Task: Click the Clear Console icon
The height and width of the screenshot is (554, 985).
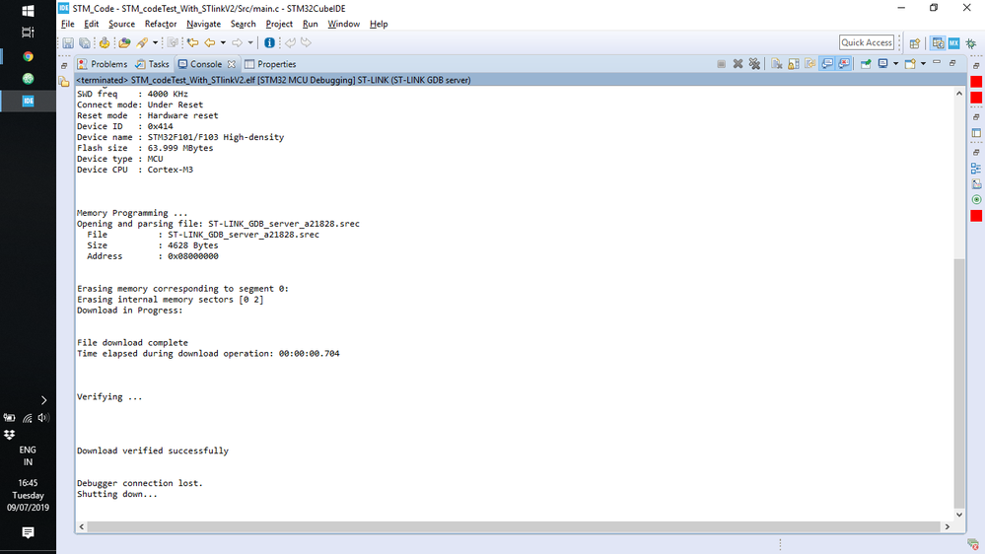Action: [x=777, y=64]
